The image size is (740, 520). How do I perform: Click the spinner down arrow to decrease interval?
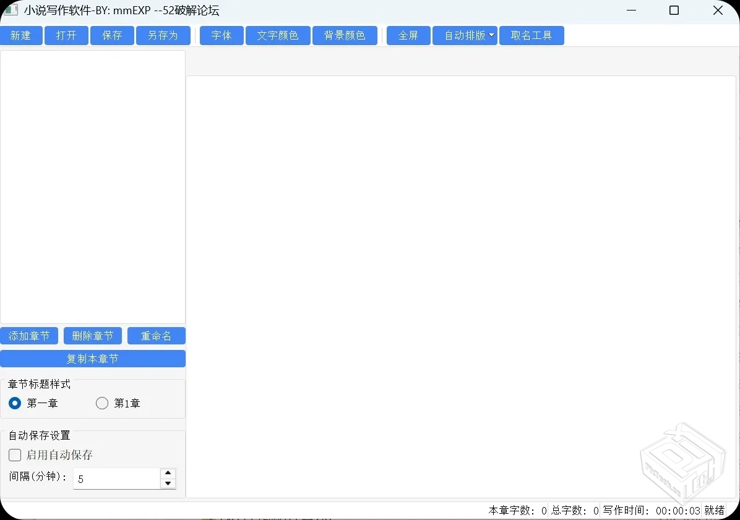coord(168,483)
